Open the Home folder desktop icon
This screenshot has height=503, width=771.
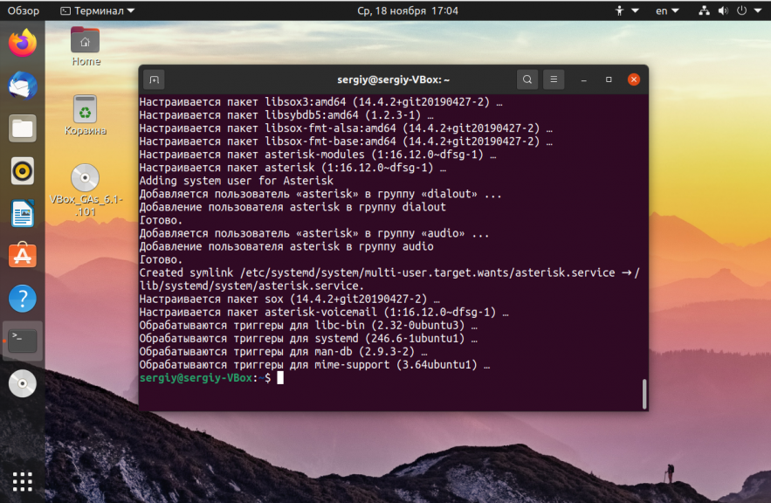click(x=86, y=46)
